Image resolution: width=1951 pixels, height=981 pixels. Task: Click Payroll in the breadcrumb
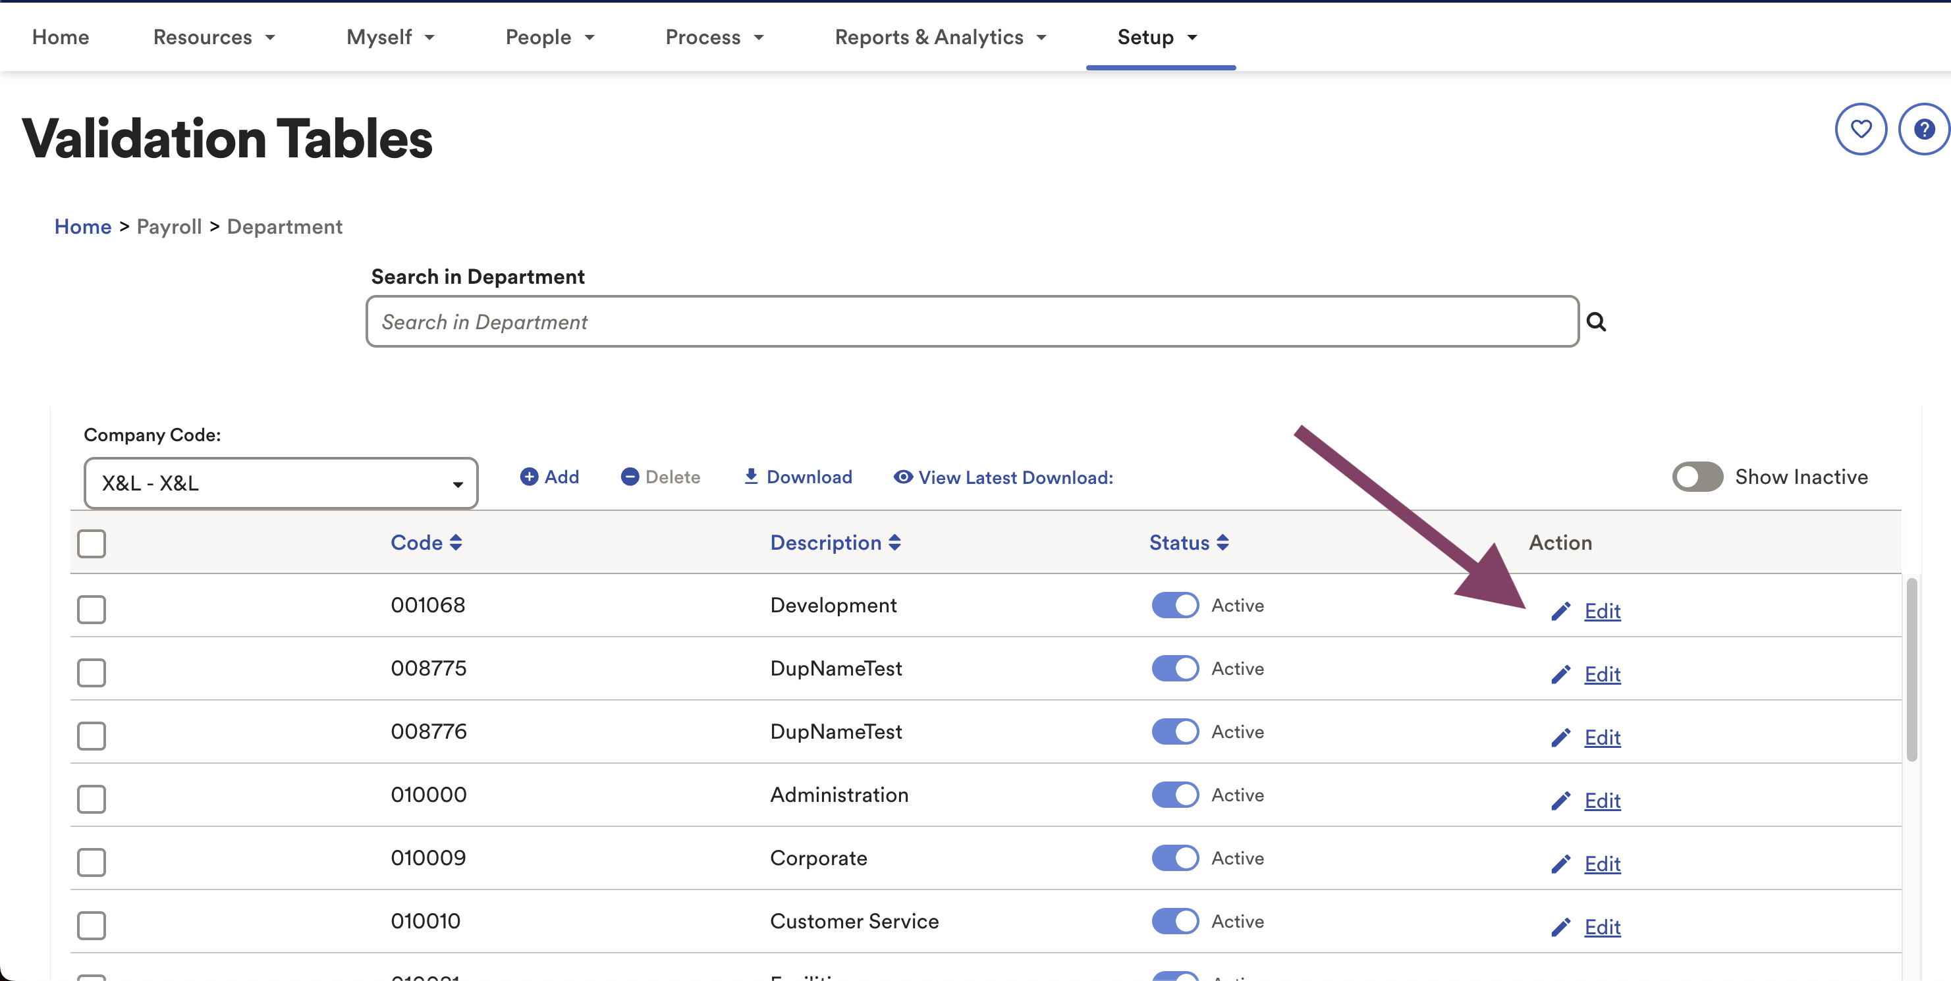point(169,226)
